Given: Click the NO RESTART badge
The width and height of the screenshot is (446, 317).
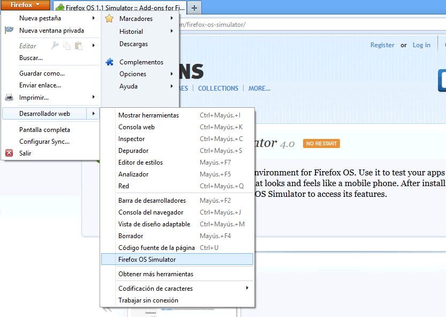Looking at the screenshot, I should (x=321, y=143).
